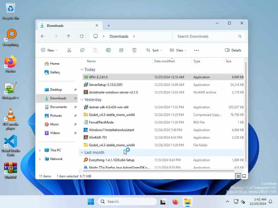Expand Network in navigation pane
This screenshot has height=208, width=278.
tap(40, 159)
